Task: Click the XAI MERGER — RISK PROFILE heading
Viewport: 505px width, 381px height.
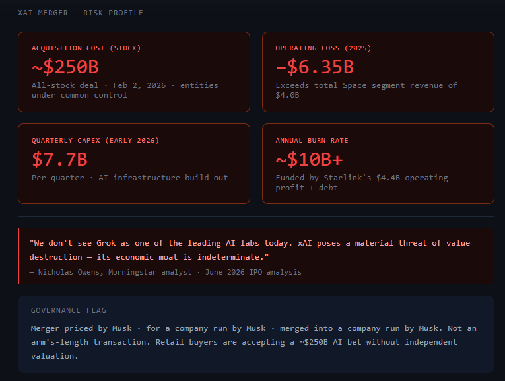Action: click(80, 13)
